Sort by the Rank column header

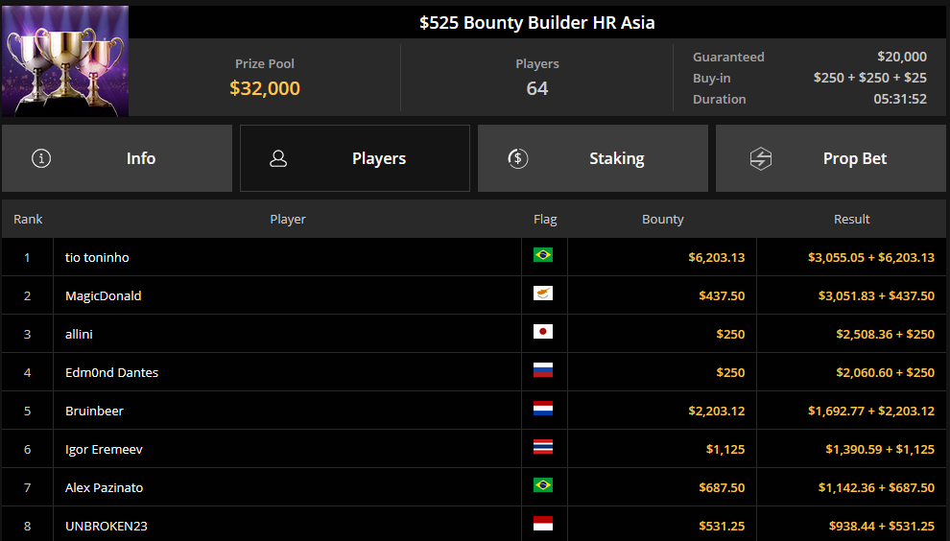coord(28,220)
